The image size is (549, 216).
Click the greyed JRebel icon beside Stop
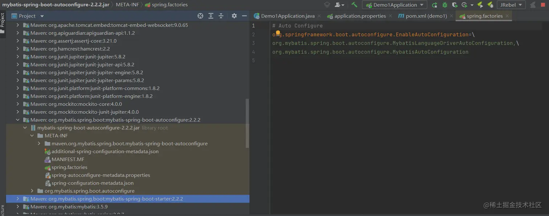tap(533, 5)
